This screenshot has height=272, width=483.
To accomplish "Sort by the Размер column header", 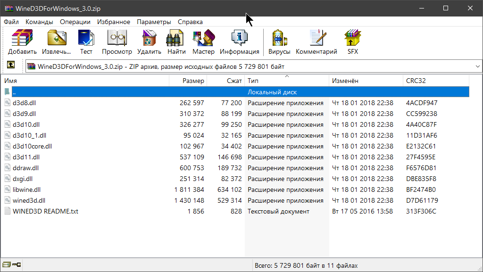I will [x=188, y=81].
